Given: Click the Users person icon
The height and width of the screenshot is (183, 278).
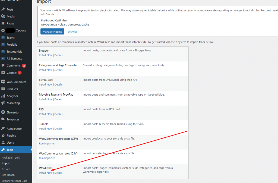Looking at the screenshot, I should point(3,142).
